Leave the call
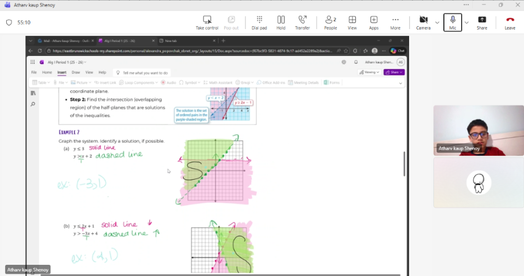This screenshot has width=524, height=276. (x=510, y=23)
